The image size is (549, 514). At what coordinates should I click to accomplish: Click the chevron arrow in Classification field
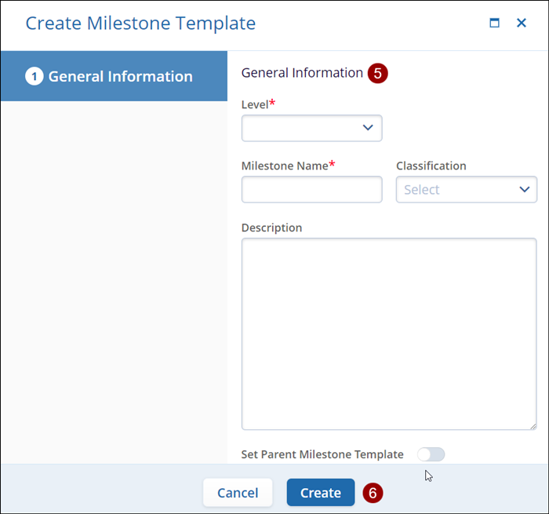[x=525, y=189]
